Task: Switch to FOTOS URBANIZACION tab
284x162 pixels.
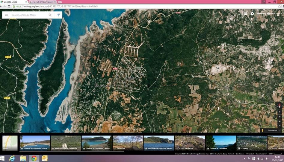Action: click(42, 2)
